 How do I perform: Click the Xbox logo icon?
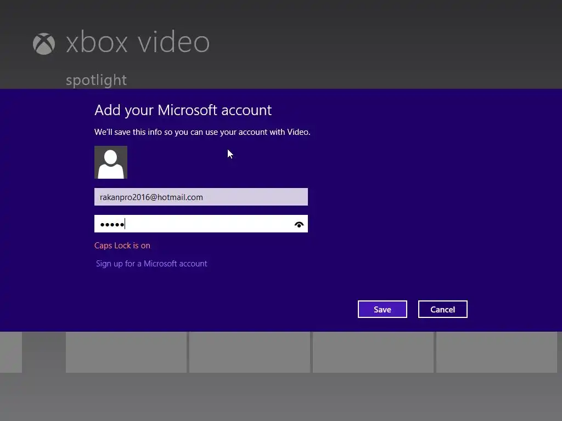coord(44,44)
